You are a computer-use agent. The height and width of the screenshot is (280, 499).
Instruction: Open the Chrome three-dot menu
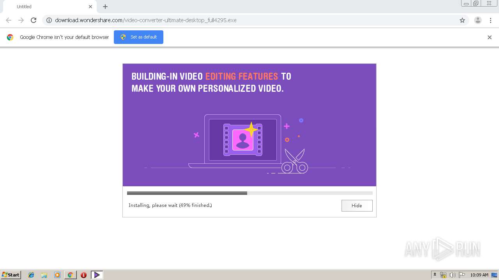[491, 20]
